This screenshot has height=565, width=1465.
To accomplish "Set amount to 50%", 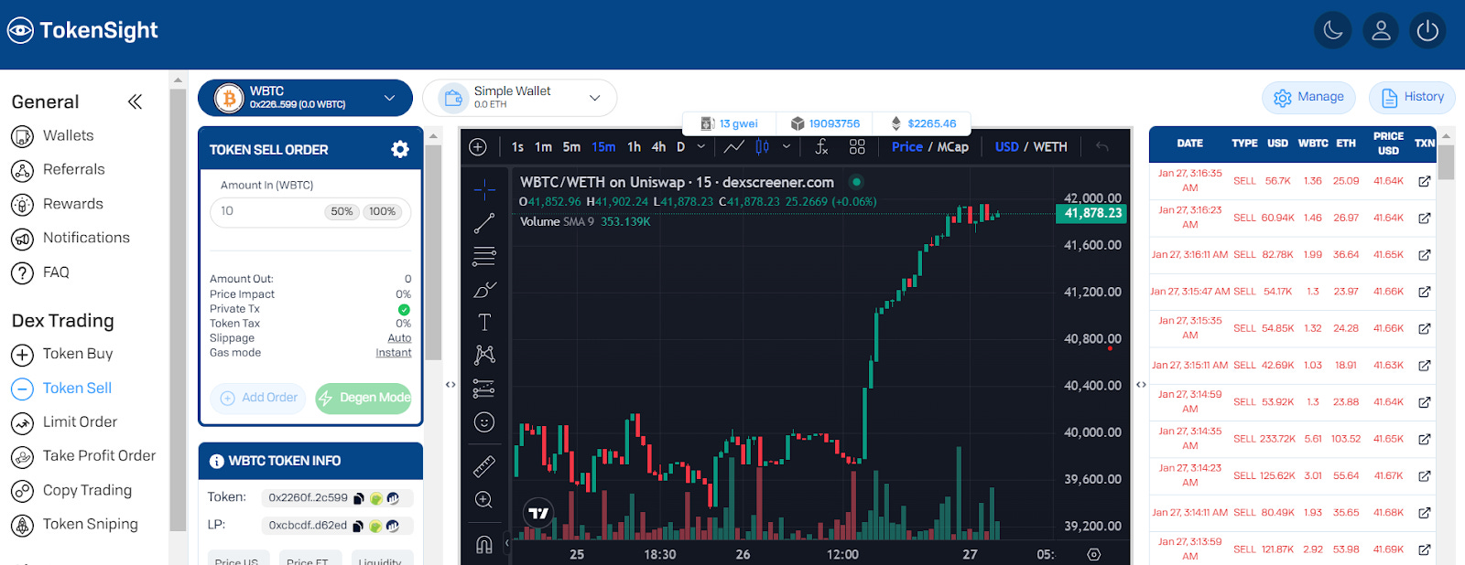I will [x=342, y=211].
